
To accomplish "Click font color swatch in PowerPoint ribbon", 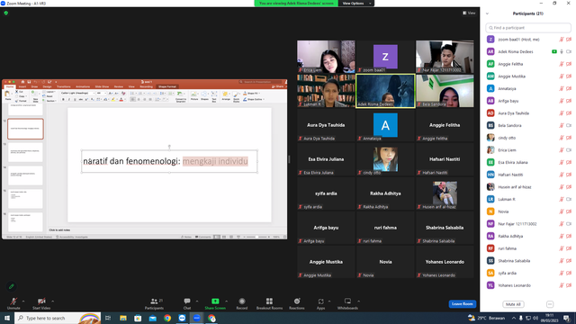I will 121,100.
